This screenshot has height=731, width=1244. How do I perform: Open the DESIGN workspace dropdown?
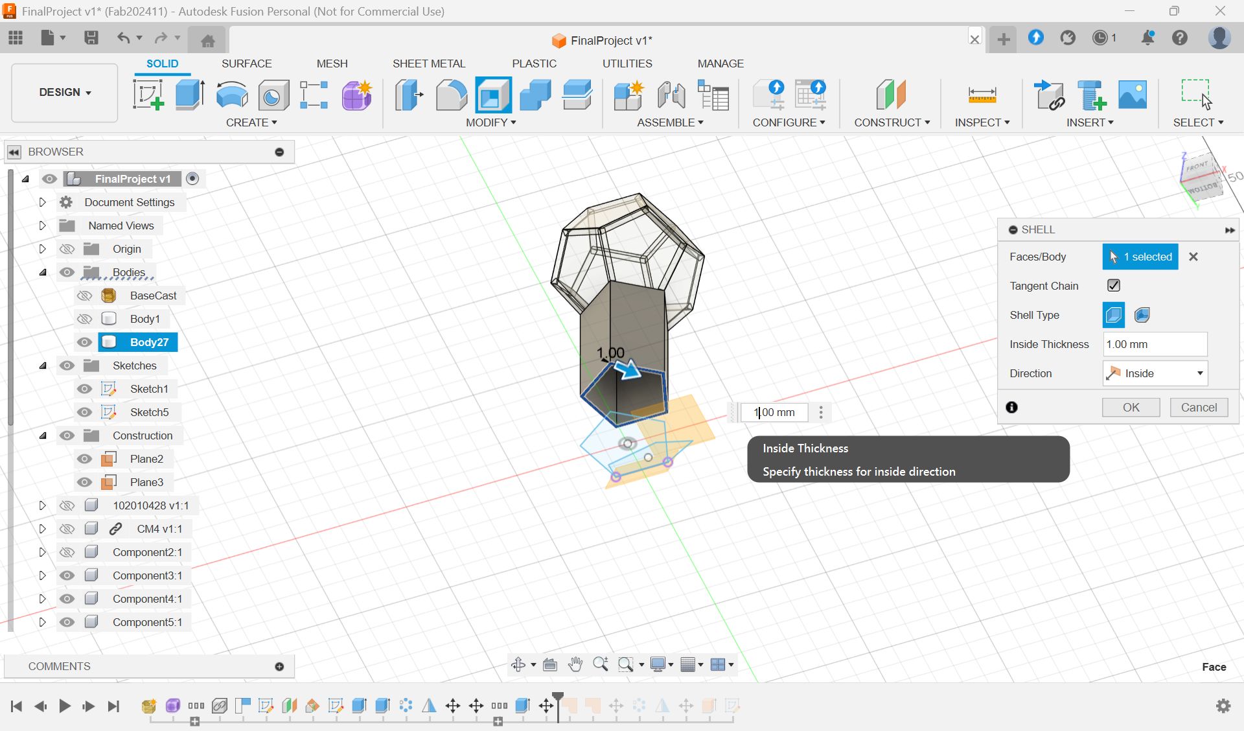65,92
